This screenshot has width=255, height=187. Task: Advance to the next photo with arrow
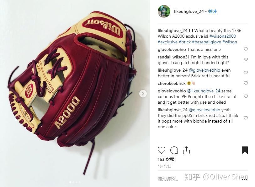pos(143,94)
